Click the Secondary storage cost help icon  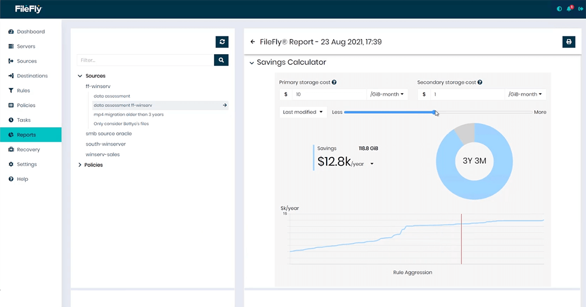(x=480, y=82)
